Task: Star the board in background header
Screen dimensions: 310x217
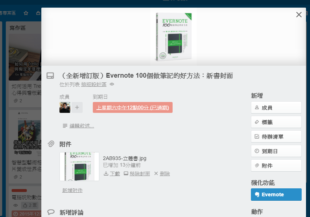Action: click(x=26, y=13)
